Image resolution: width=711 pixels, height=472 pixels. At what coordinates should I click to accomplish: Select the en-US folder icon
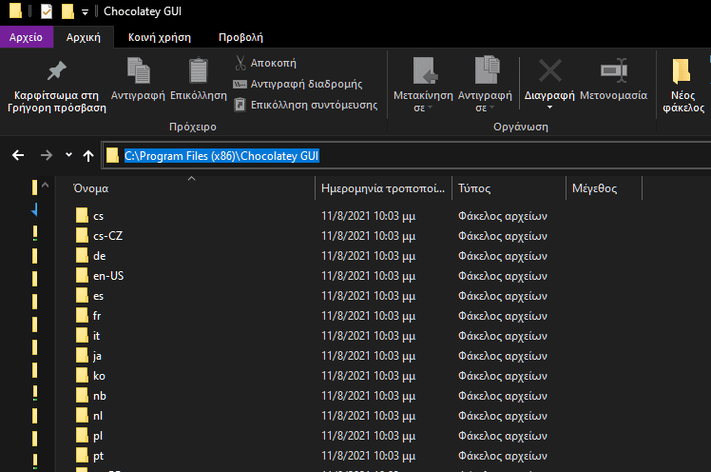tap(82, 275)
